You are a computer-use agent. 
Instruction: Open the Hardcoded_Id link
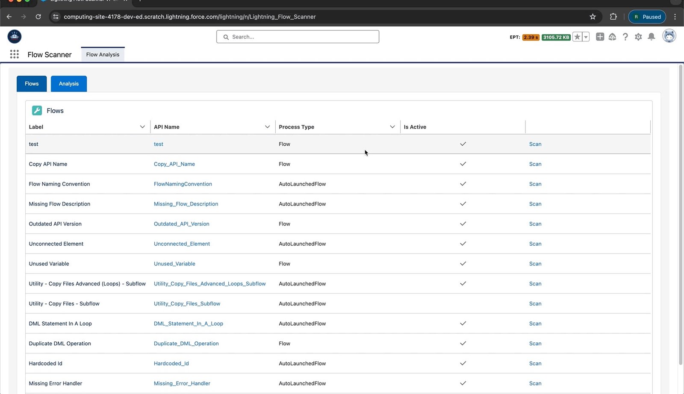tap(171, 364)
